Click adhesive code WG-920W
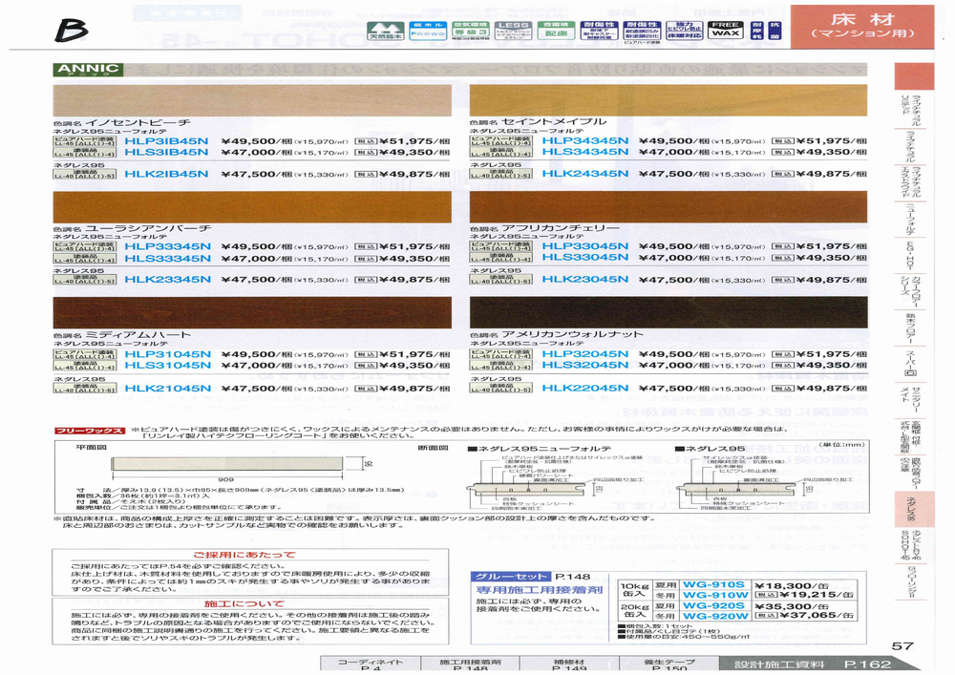The height and width of the screenshot is (675, 955). point(715,616)
